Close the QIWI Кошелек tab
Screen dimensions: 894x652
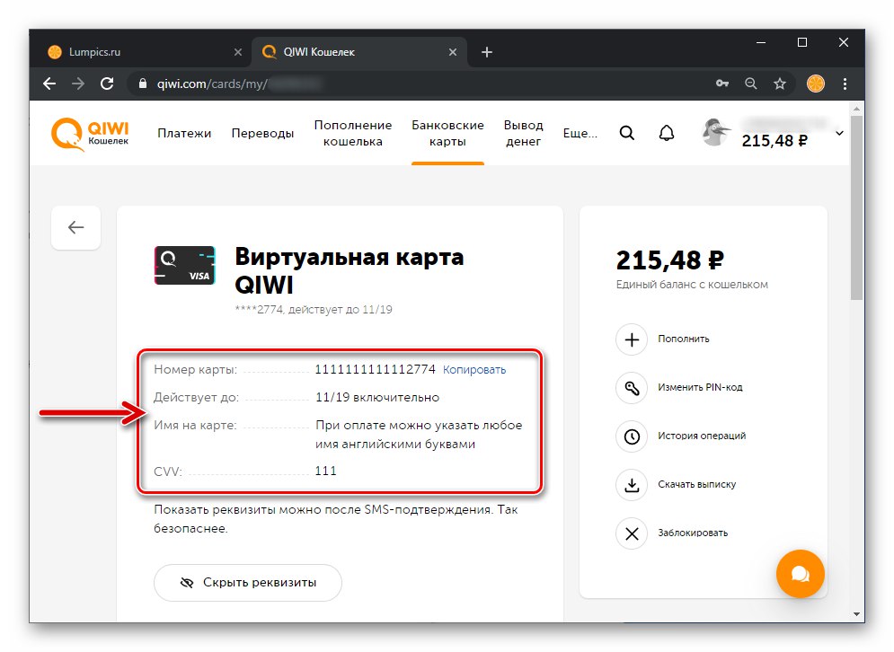453,52
